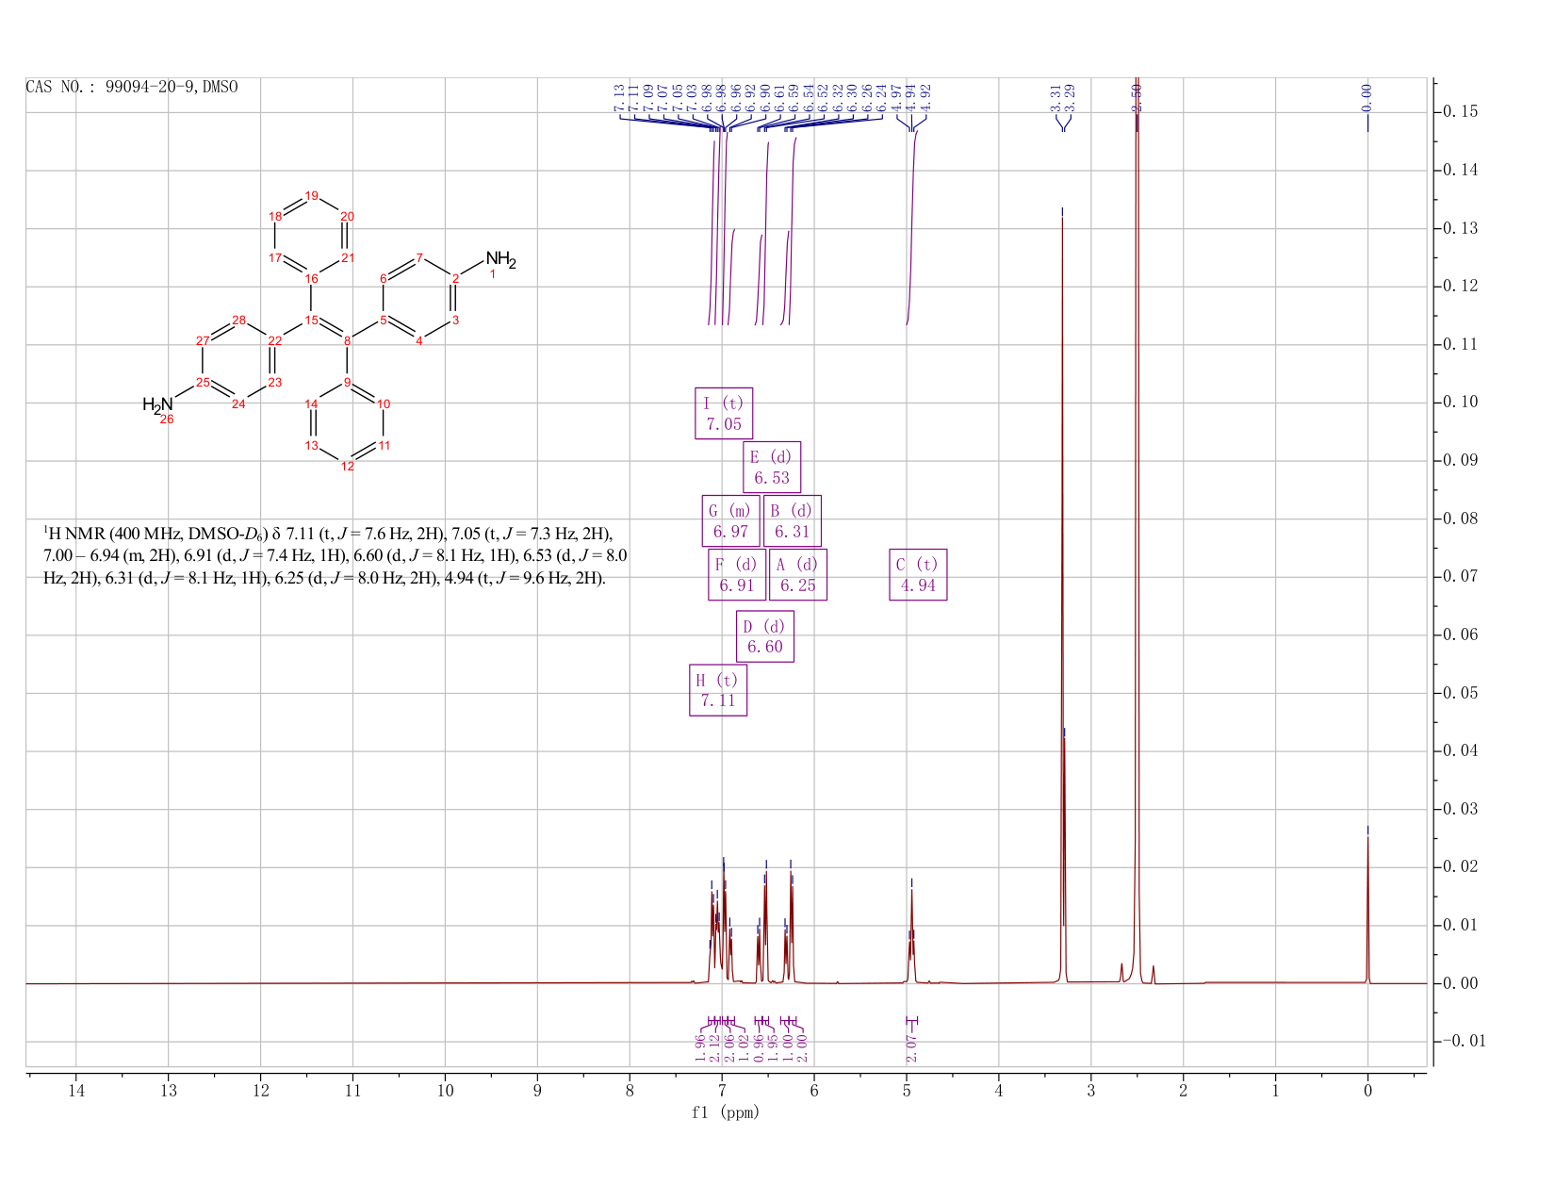
Task: Select the multiplet box I (t) 7.05
Action: click(724, 413)
